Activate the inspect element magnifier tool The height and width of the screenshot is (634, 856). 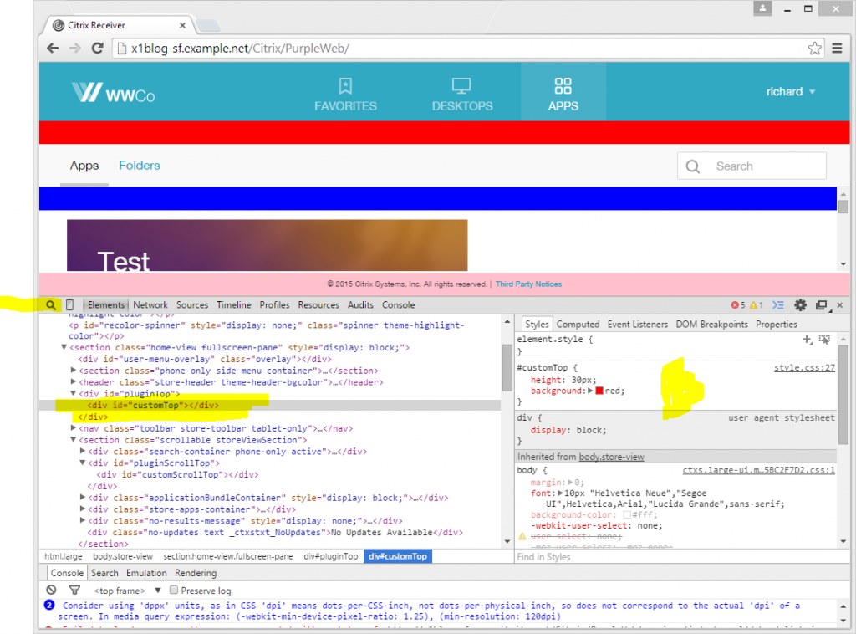(51, 305)
